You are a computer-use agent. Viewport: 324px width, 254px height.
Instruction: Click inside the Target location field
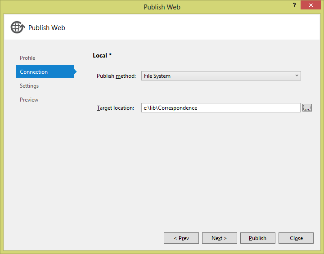click(220, 108)
